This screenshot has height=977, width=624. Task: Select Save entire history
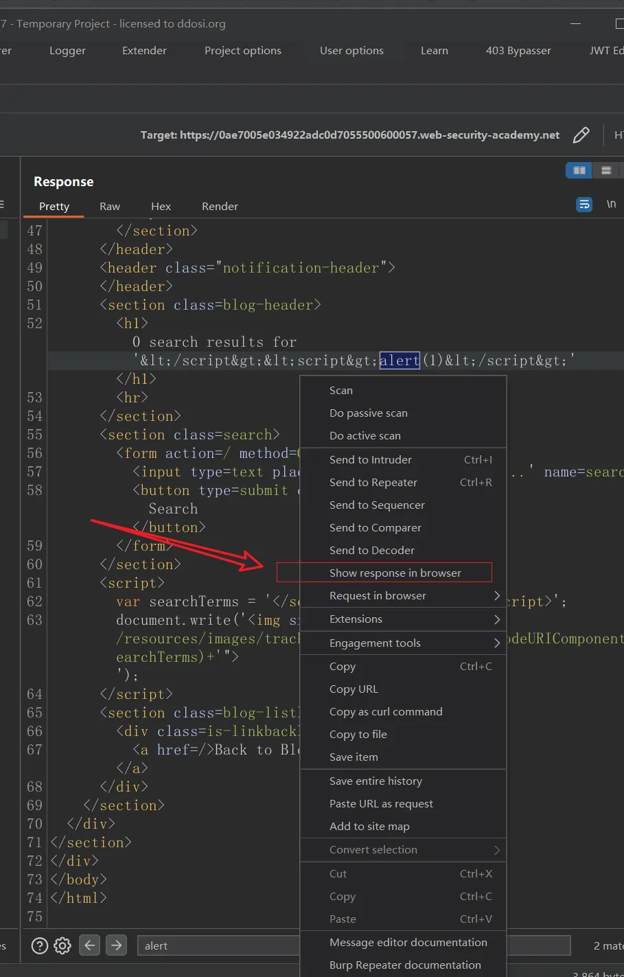[x=404, y=781]
